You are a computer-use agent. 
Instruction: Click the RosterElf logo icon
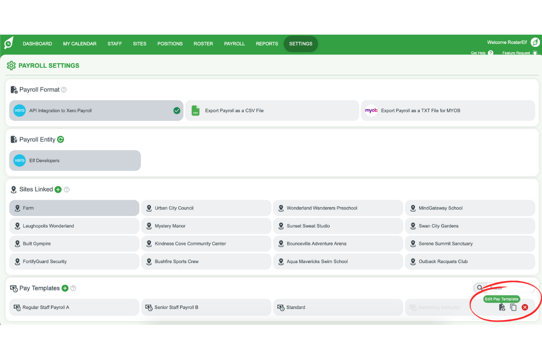(8, 42)
